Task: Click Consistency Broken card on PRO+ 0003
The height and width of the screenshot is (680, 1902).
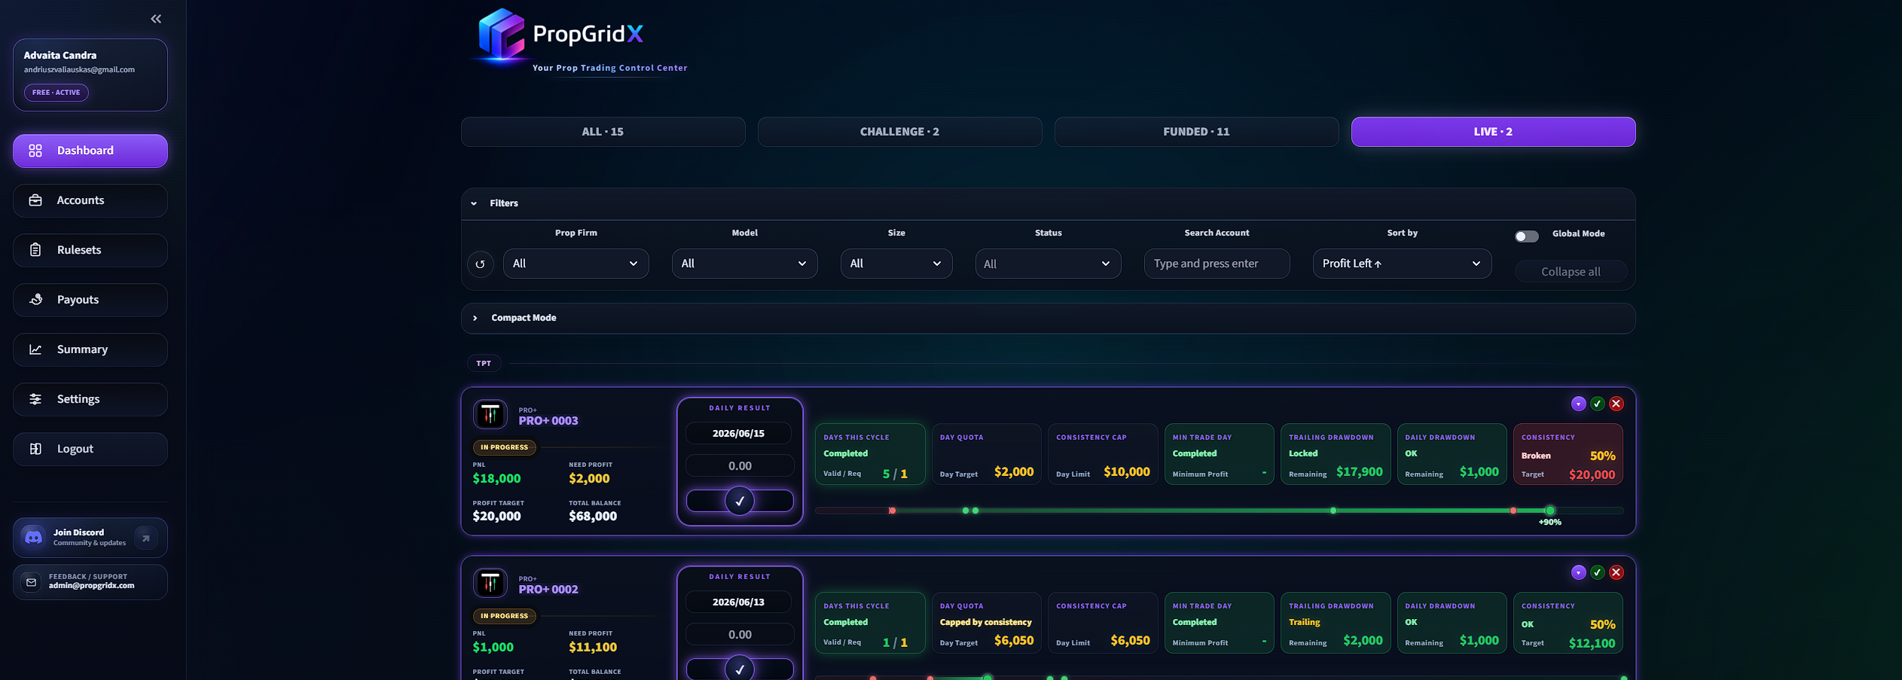Action: (x=1568, y=454)
